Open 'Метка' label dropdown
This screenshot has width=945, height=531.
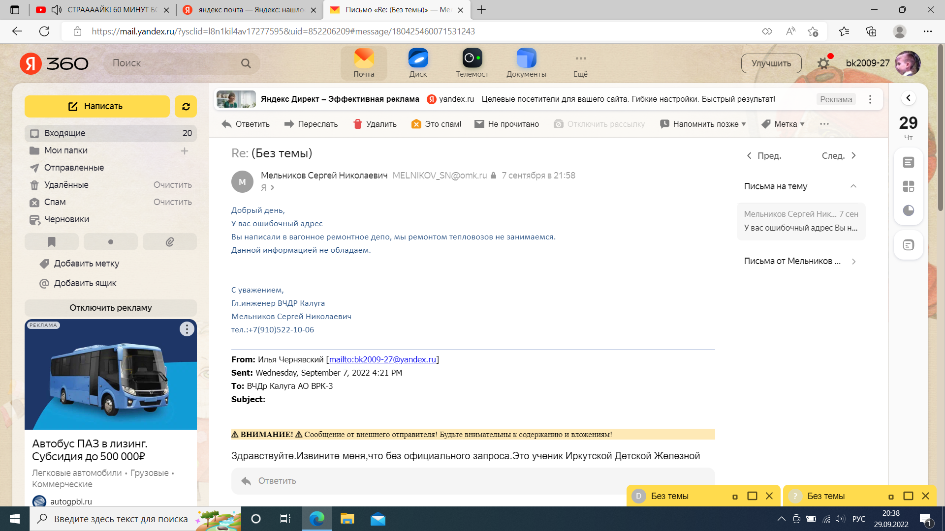tap(783, 124)
